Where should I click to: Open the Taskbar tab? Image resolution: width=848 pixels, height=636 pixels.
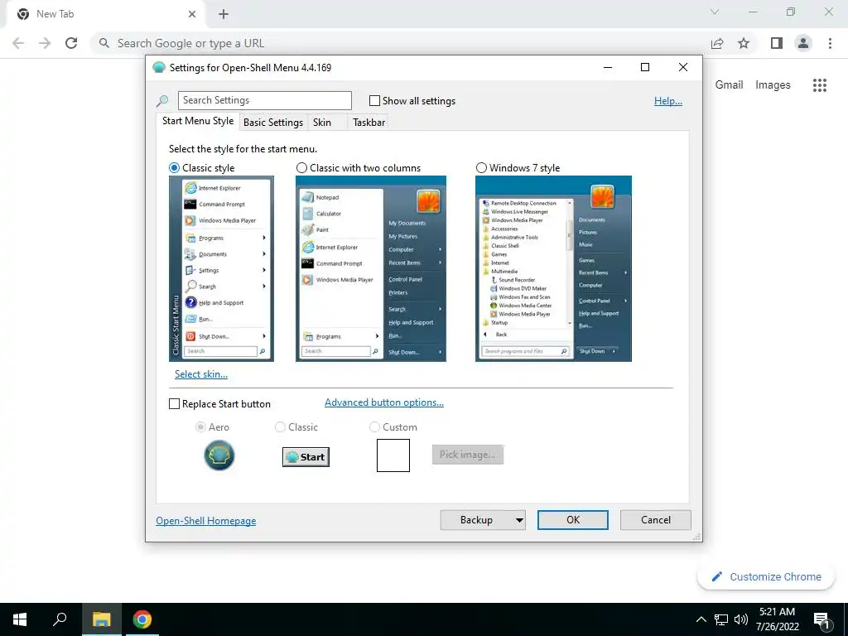pos(369,123)
